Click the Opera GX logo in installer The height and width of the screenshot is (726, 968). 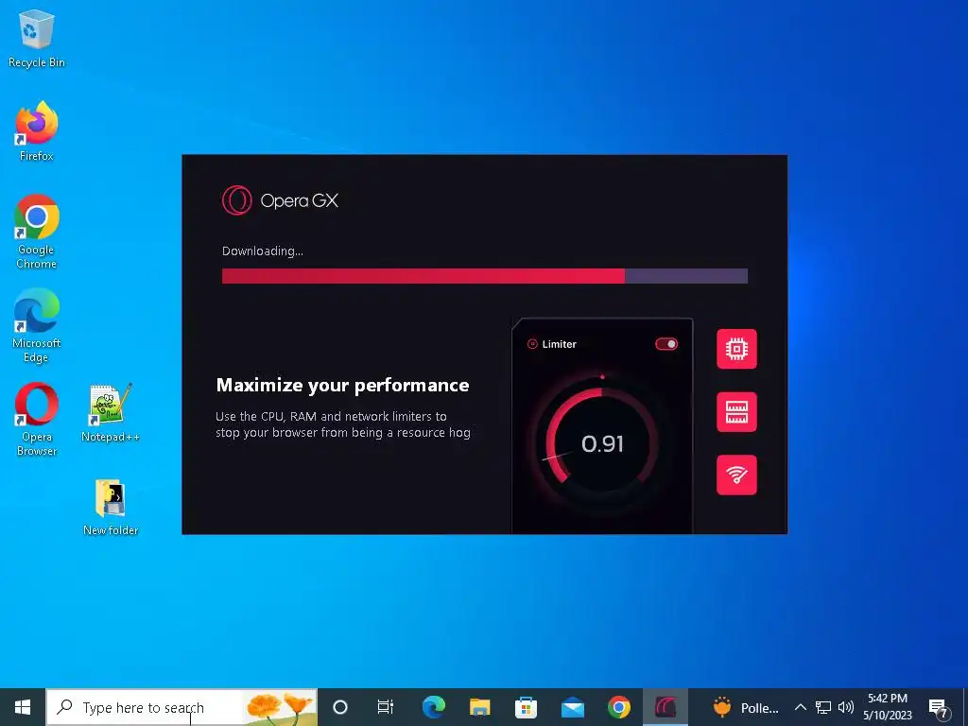click(280, 200)
